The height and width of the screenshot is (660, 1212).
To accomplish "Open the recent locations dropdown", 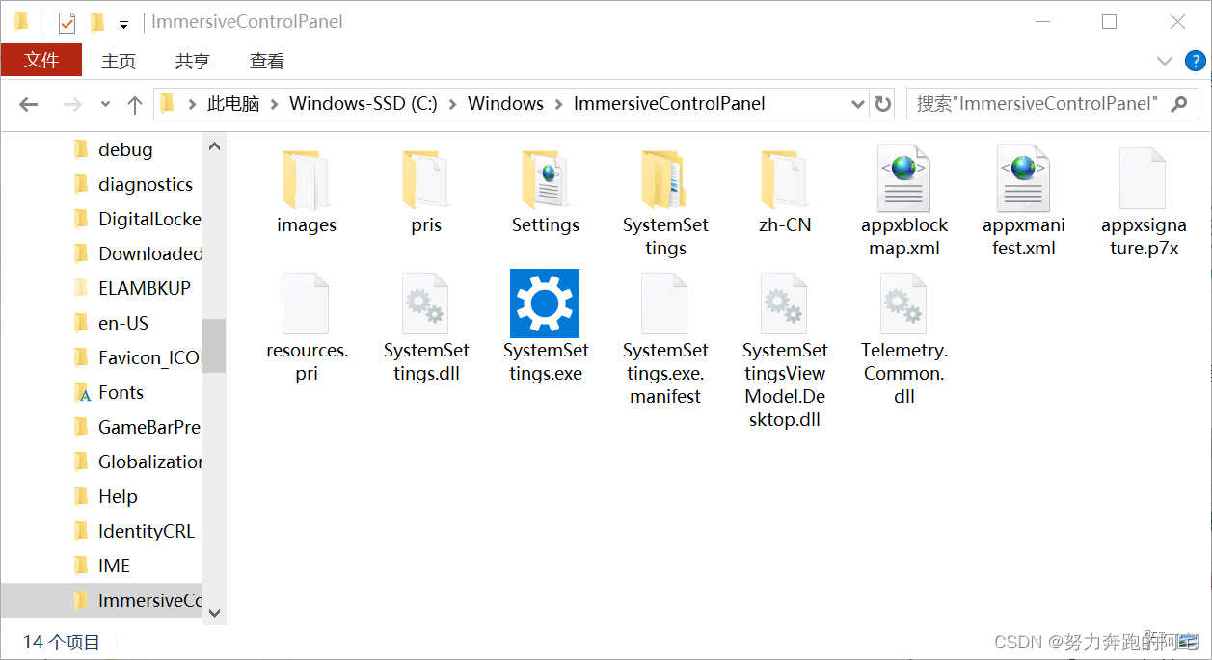I will pyautogui.click(x=105, y=104).
